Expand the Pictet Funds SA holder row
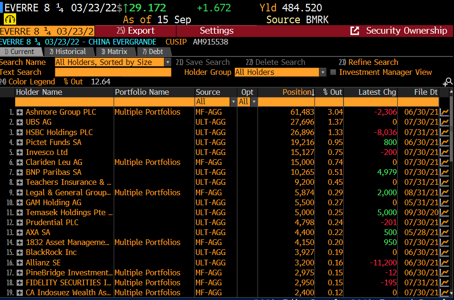 [20, 142]
